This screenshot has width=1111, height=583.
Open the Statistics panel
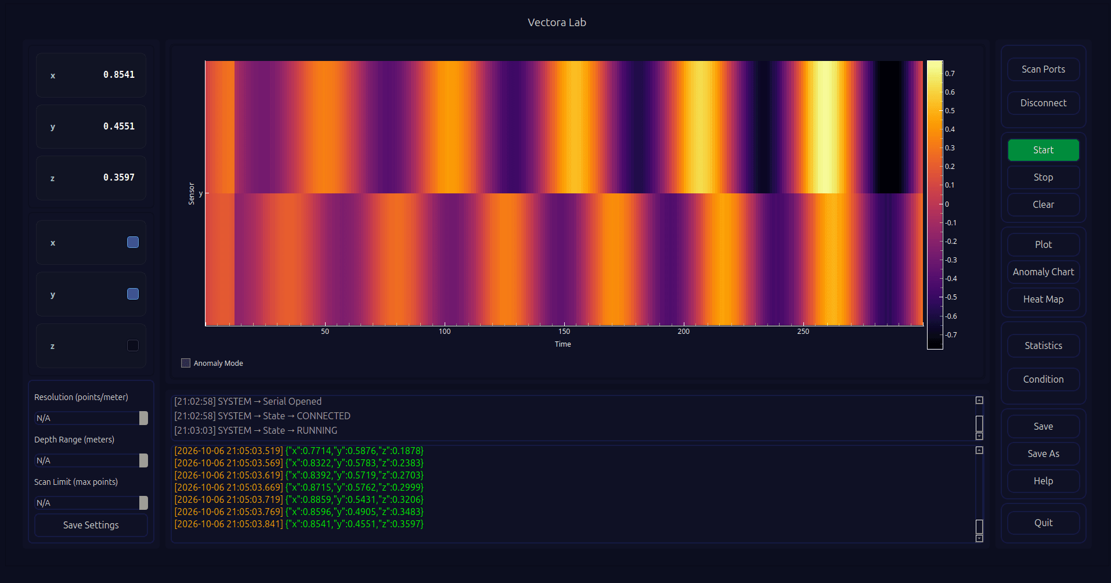1043,346
